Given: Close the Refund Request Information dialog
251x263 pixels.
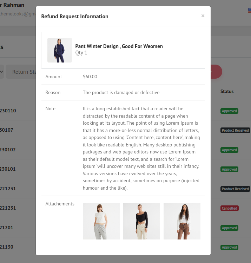Looking at the screenshot, I should click(203, 16).
